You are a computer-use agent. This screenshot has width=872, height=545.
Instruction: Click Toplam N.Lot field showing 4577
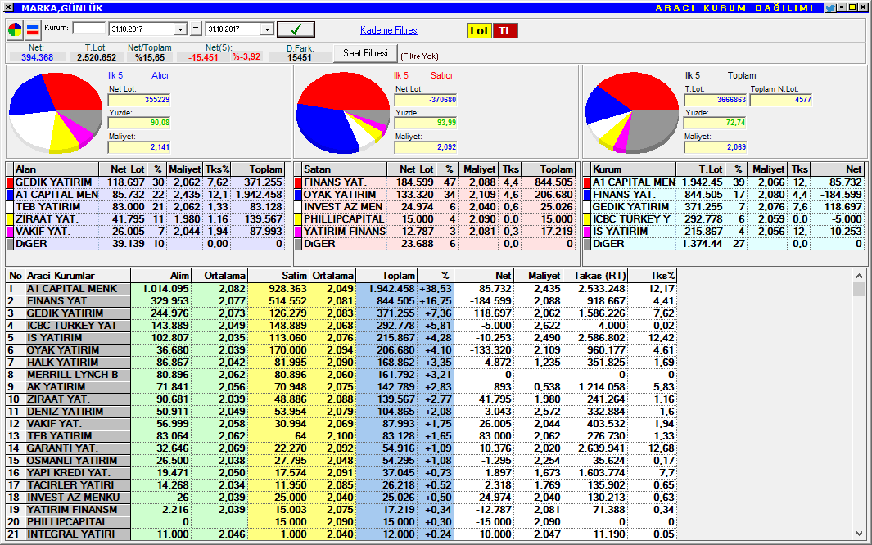tap(781, 100)
